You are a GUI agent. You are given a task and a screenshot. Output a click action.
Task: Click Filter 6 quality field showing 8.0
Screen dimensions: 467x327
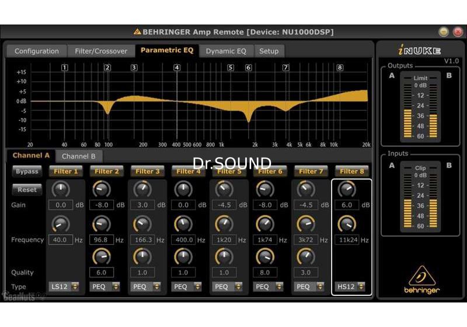[x=265, y=272]
